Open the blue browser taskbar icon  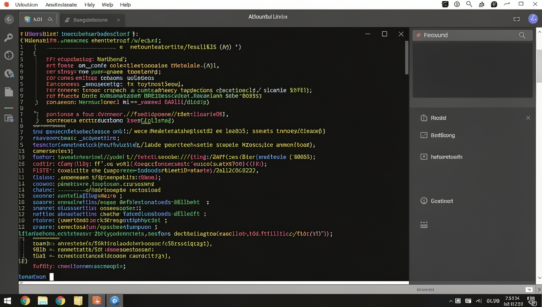click(114, 301)
